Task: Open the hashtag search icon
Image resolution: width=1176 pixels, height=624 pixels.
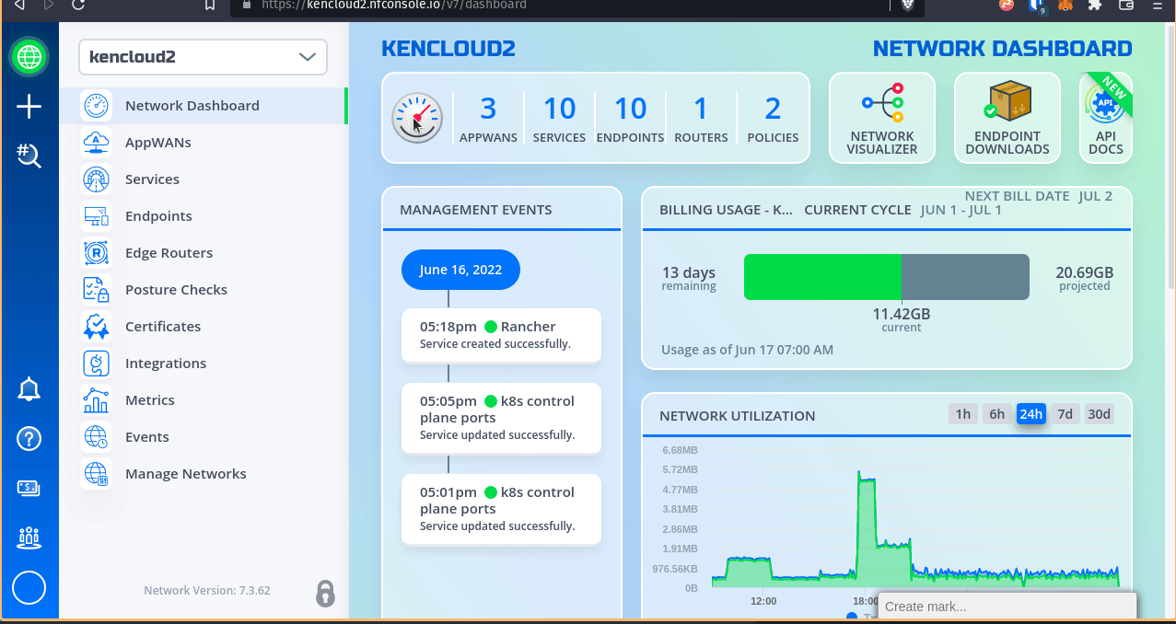Action: coord(29,156)
